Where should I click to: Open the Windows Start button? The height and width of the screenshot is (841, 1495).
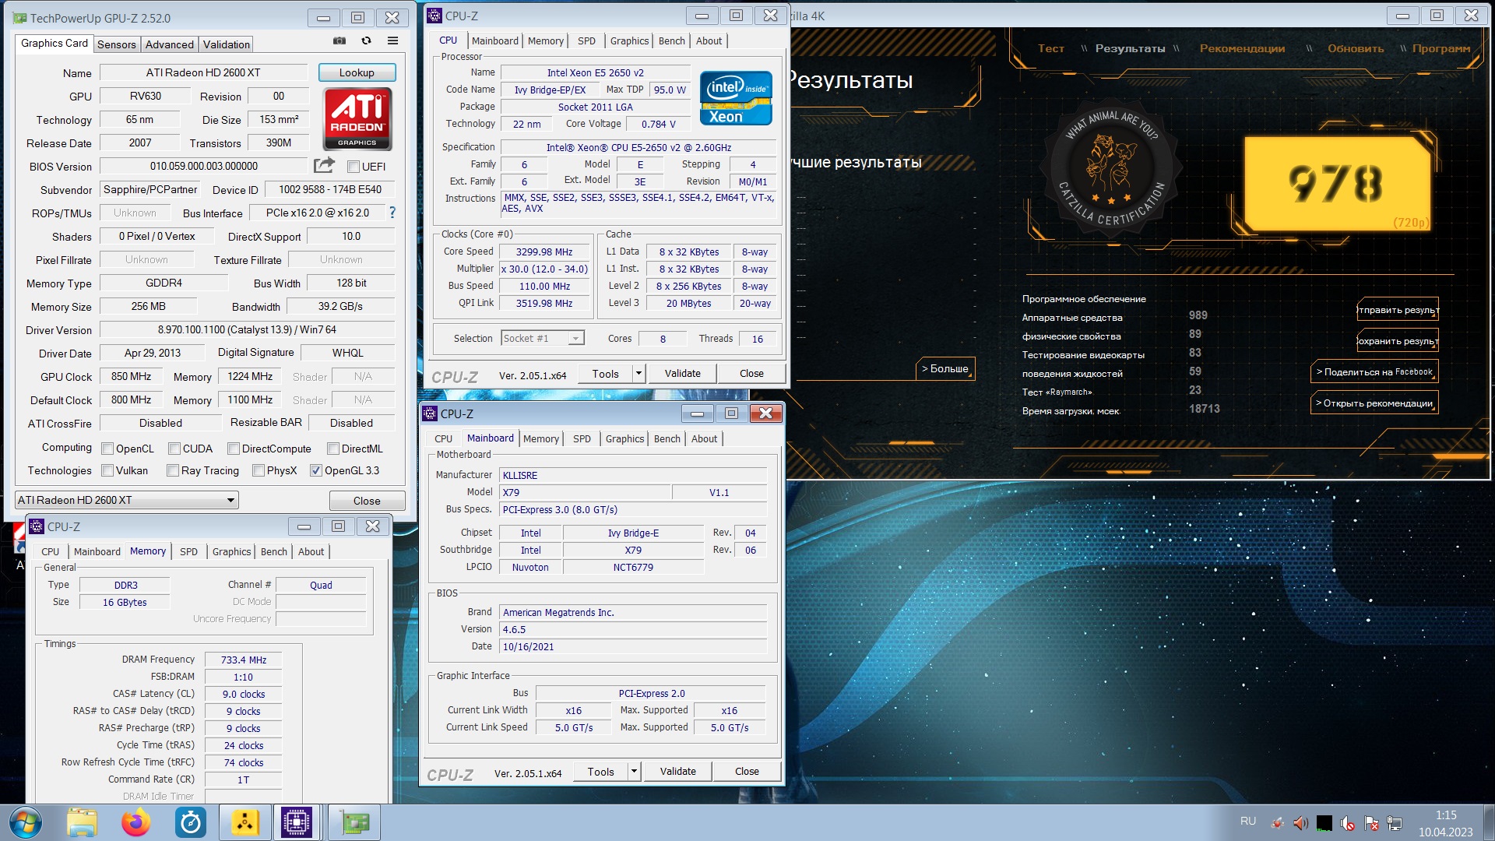(x=26, y=822)
